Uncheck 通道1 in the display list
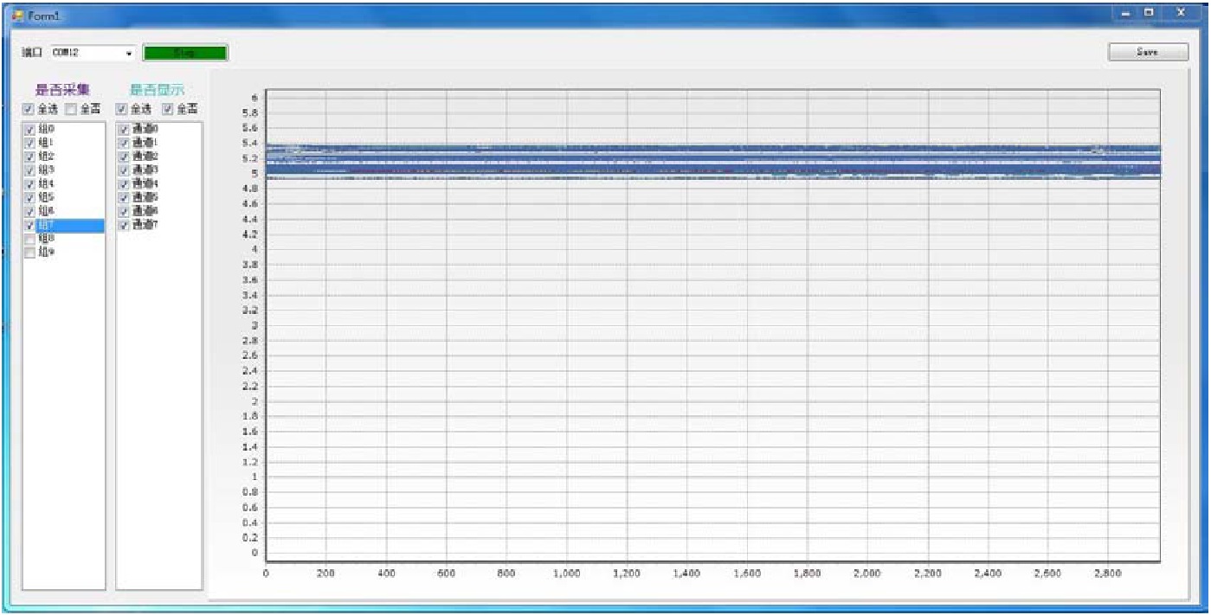This screenshot has height=615, width=1211. [124, 143]
